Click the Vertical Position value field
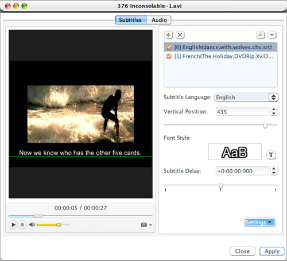The width and height of the screenshot is (287, 261). click(242, 111)
